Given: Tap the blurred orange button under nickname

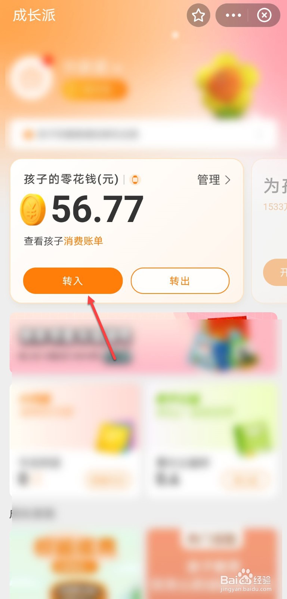Looking at the screenshot, I should (93, 90).
